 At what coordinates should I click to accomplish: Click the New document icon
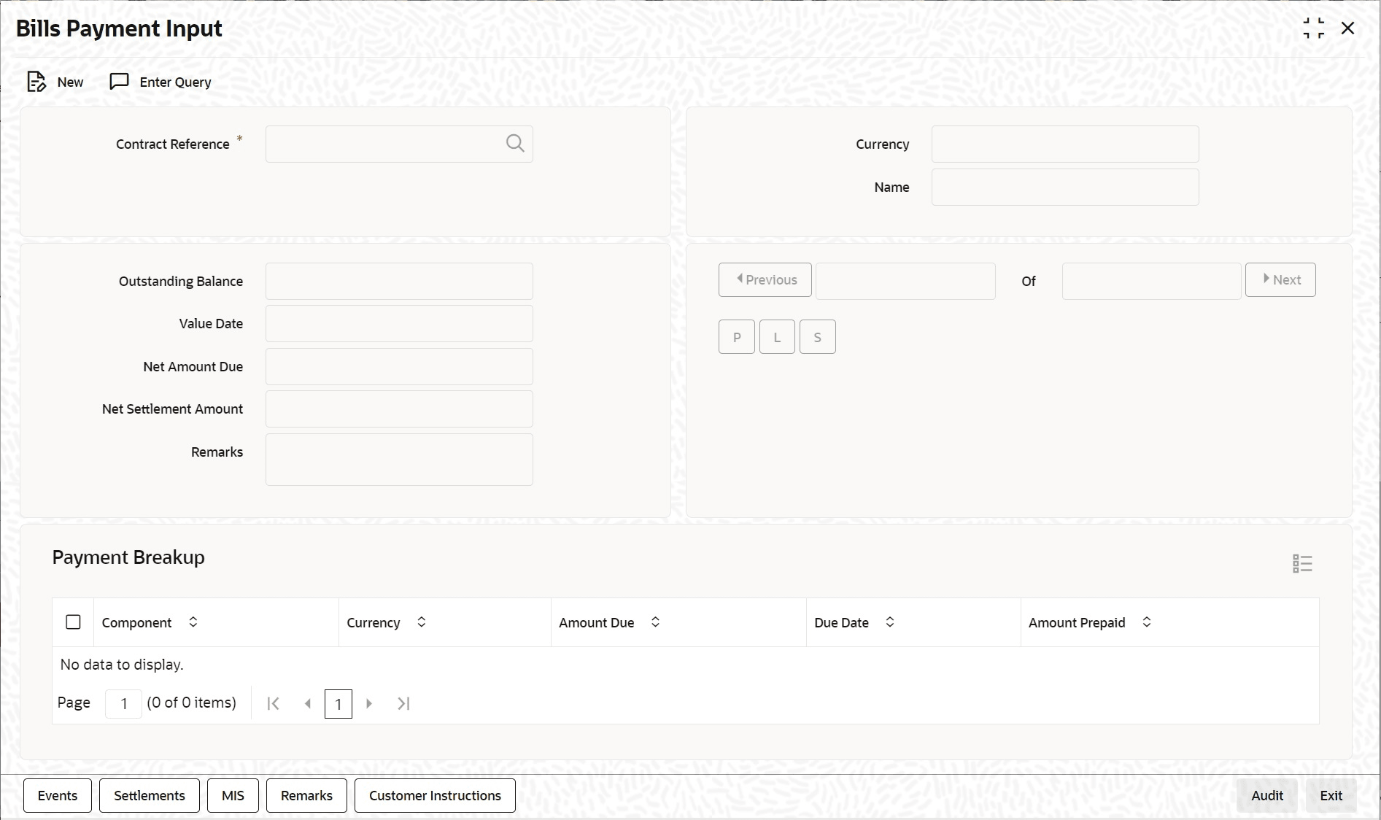pyautogui.click(x=36, y=82)
